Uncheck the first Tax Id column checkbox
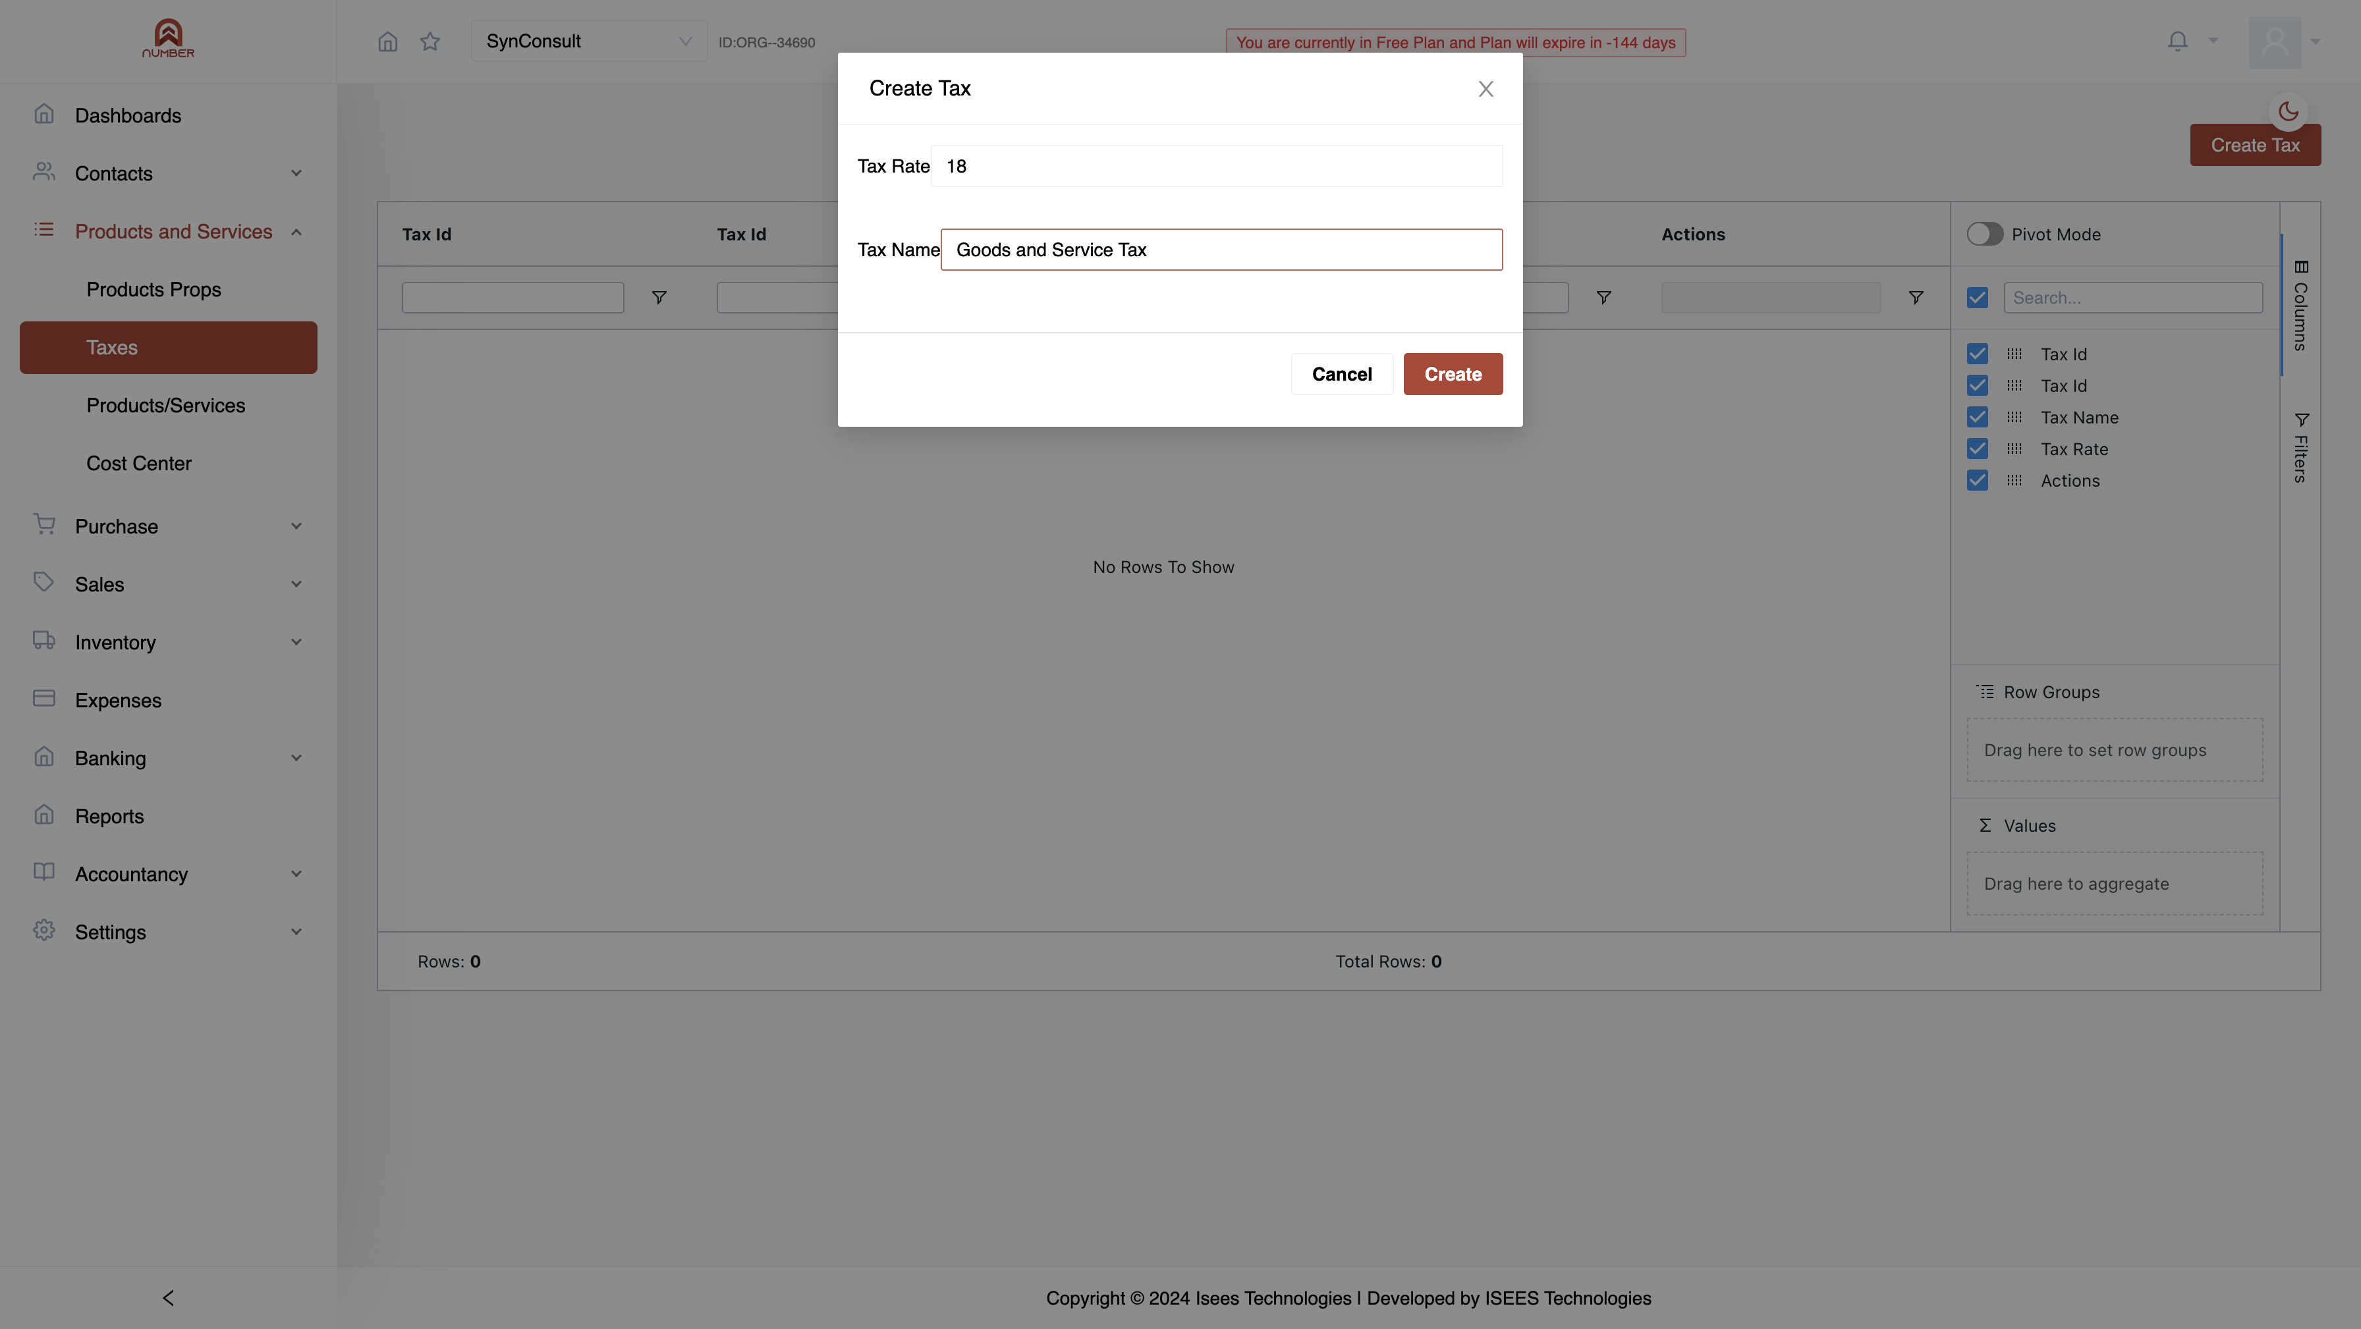 click(x=1977, y=354)
